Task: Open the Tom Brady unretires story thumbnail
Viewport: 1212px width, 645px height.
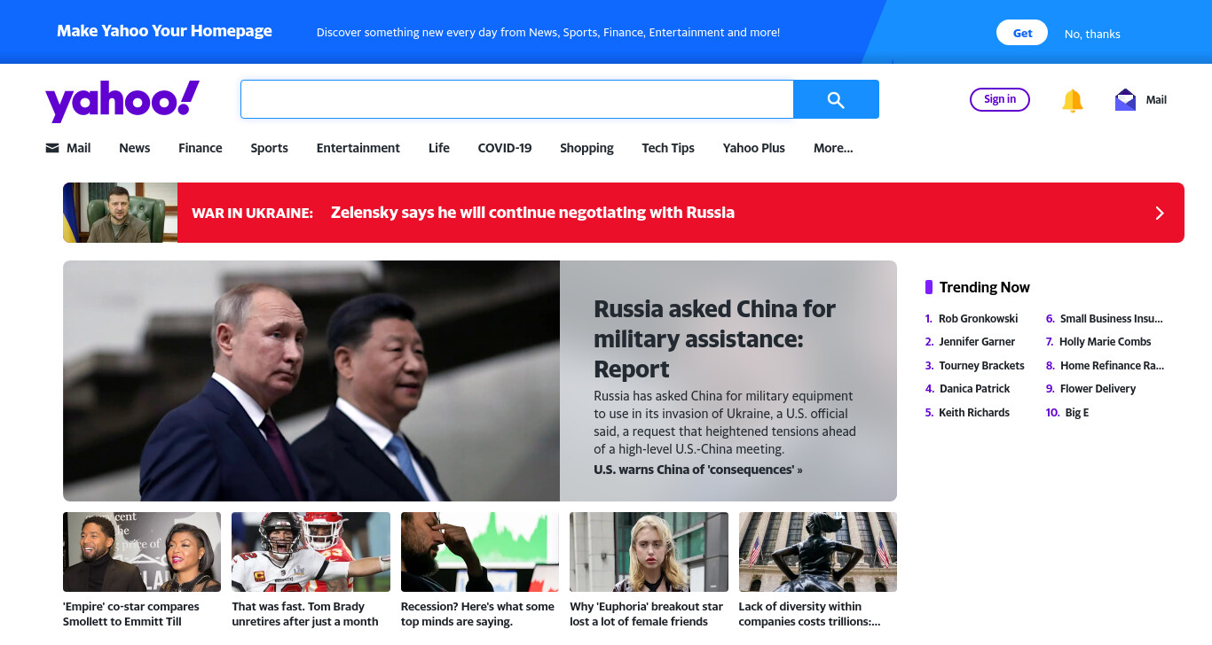Action: point(311,552)
